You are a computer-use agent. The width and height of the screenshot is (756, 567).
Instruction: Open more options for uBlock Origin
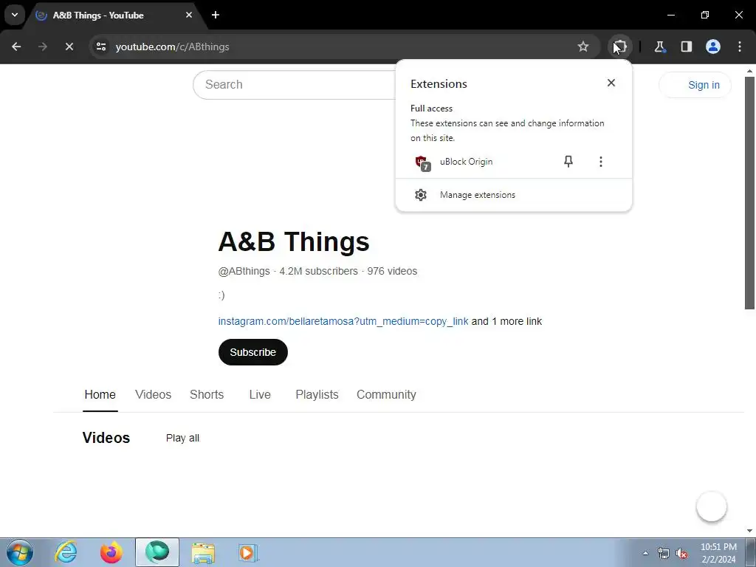pos(601,162)
